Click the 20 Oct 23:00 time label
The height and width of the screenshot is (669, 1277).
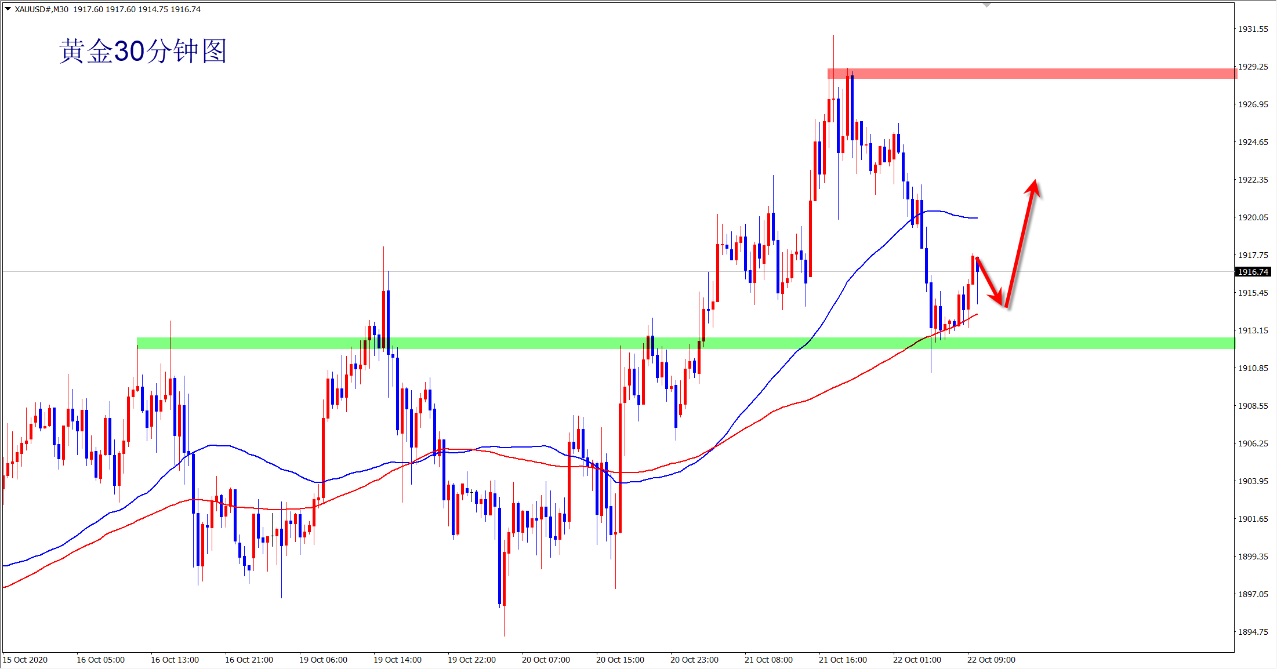point(694,660)
